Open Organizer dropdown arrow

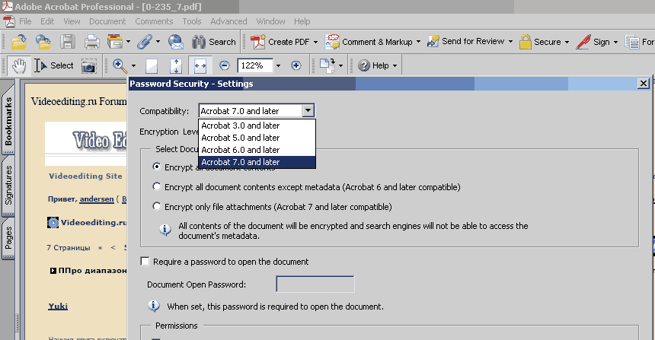[x=128, y=42]
